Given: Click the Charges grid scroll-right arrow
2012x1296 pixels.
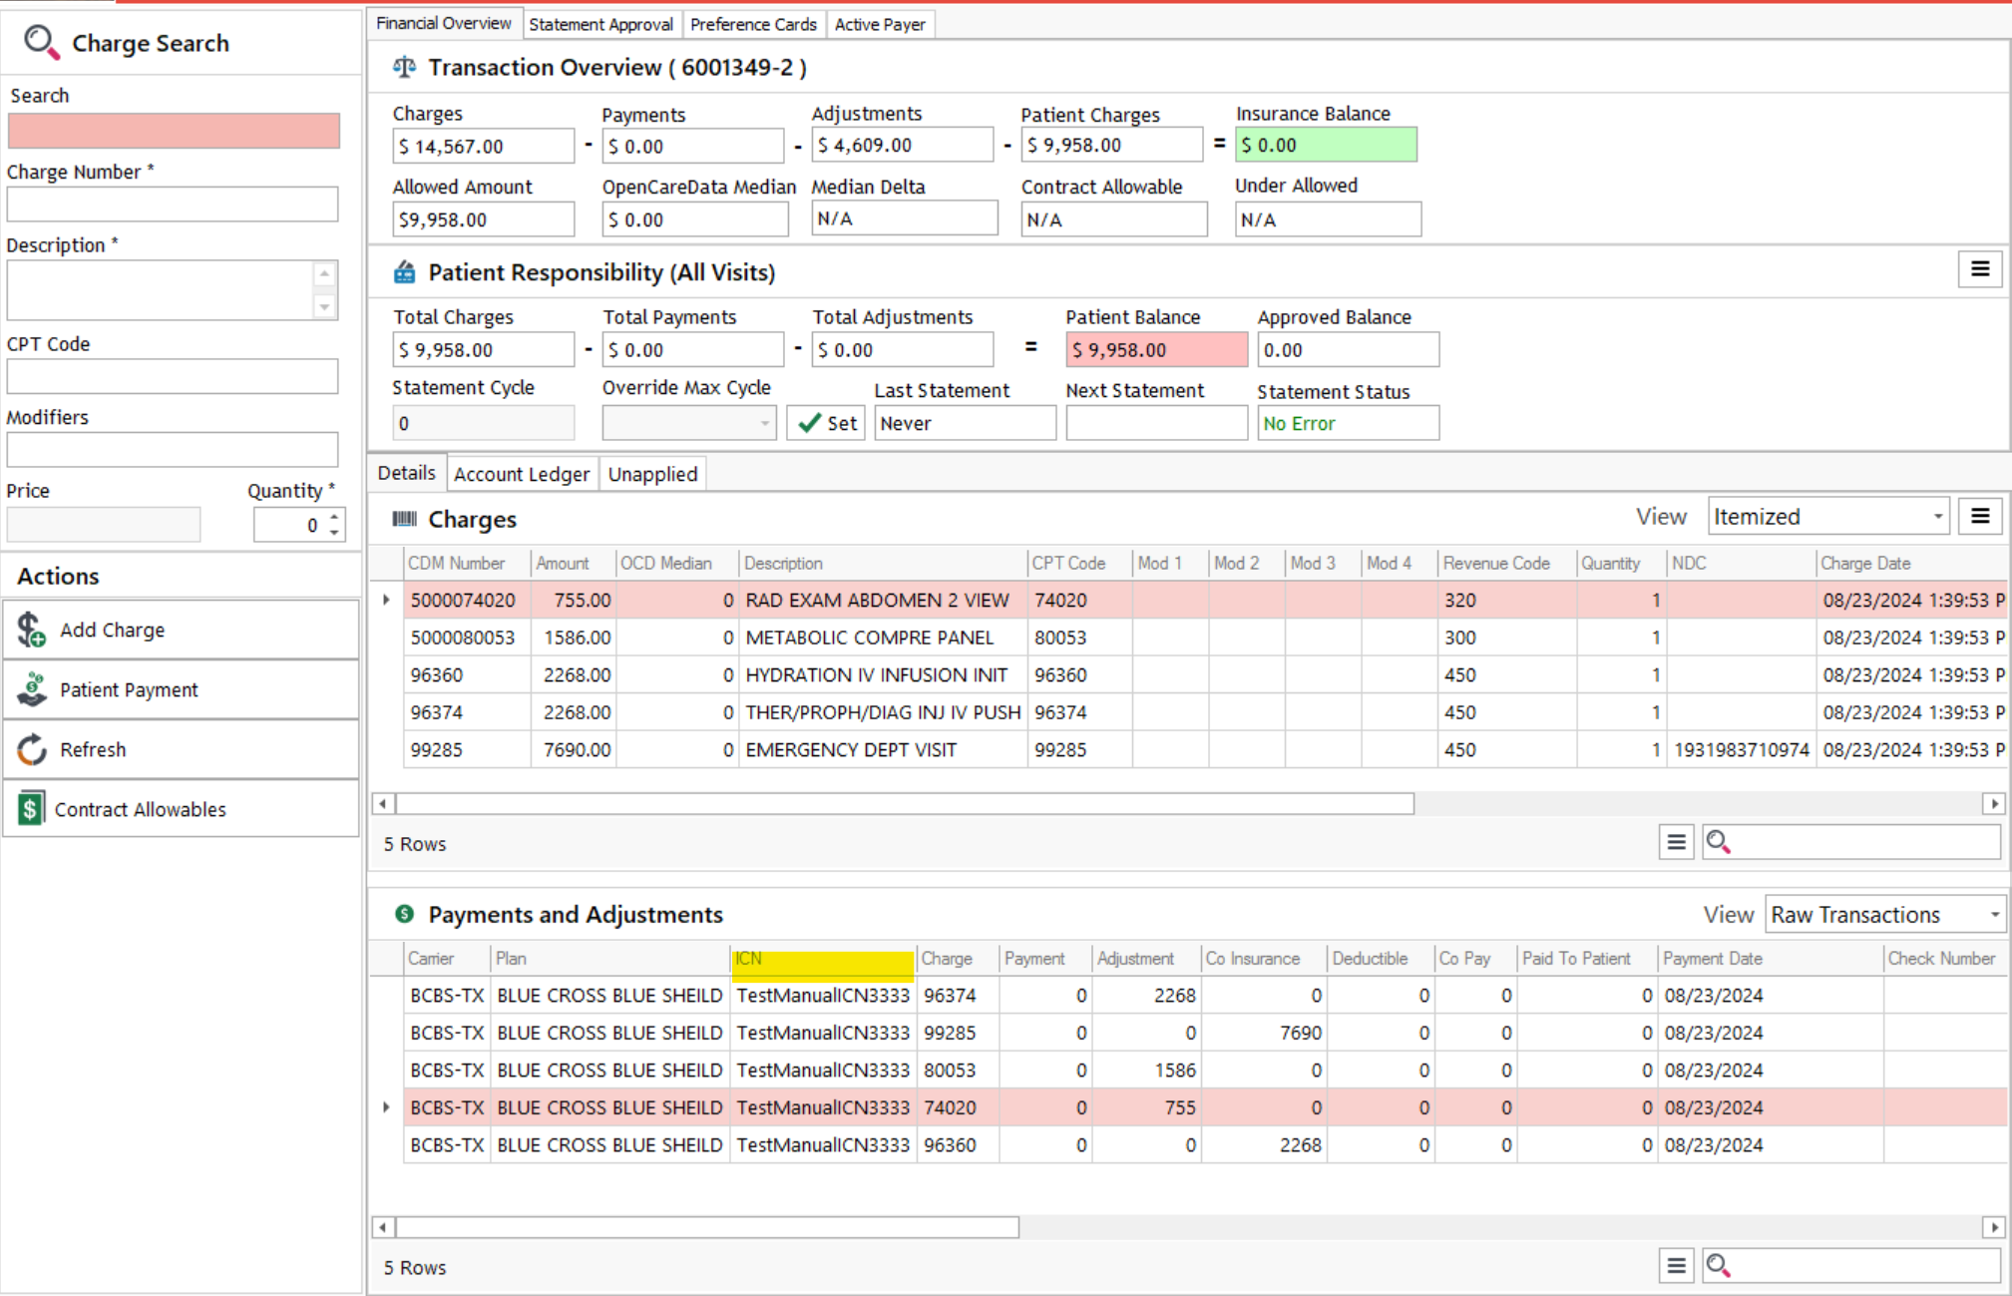Looking at the screenshot, I should pos(1993,803).
